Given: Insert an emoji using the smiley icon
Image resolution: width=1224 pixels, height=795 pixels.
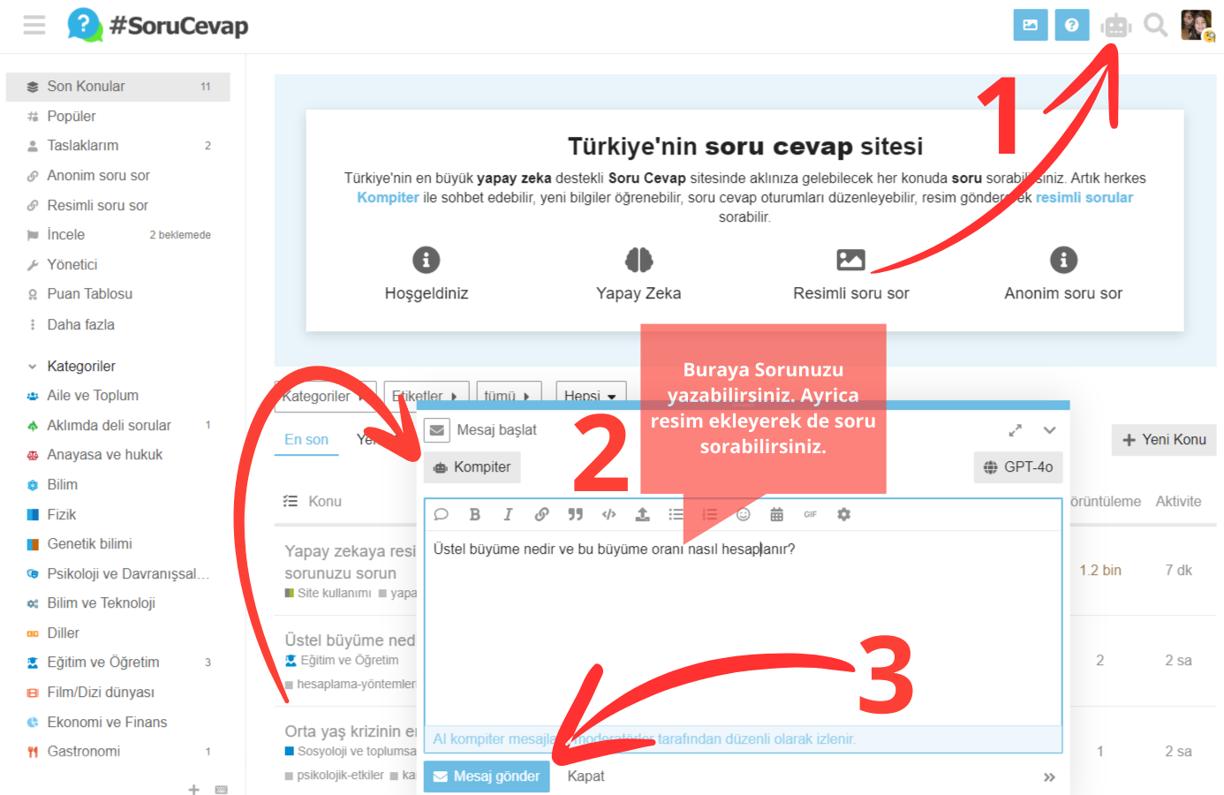Looking at the screenshot, I should click(x=743, y=513).
